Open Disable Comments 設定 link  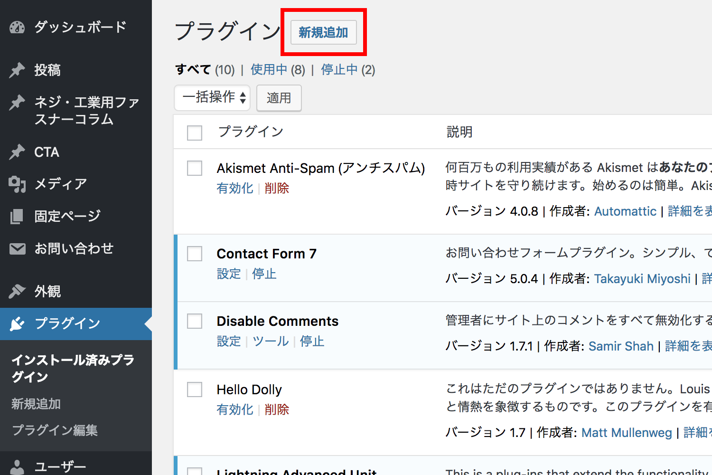[229, 342]
